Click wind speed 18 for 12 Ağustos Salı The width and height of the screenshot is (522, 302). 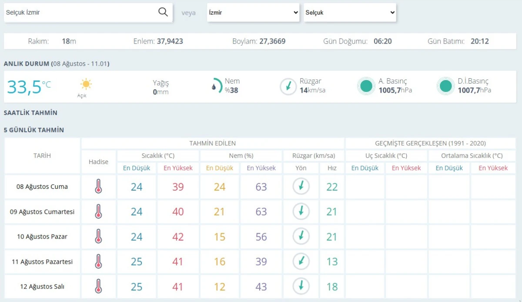tap(332, 287)
